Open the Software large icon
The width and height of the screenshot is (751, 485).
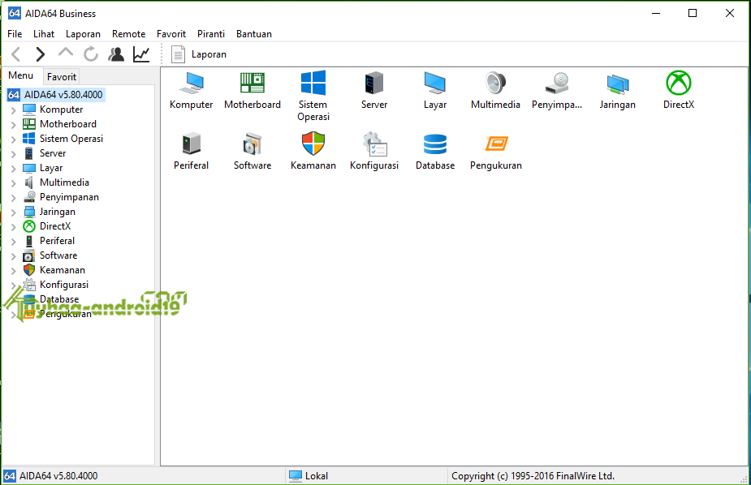252,151
